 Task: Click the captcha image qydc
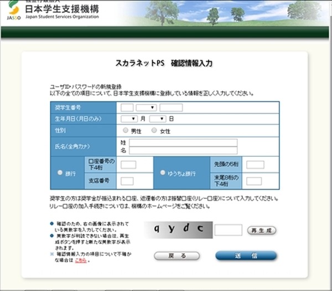pyautogui.click(x=178, y=230)
